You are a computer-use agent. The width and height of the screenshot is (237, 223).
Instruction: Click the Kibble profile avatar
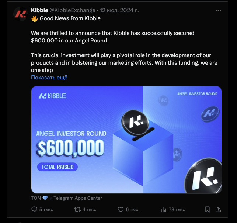click(x=21, y=14)
